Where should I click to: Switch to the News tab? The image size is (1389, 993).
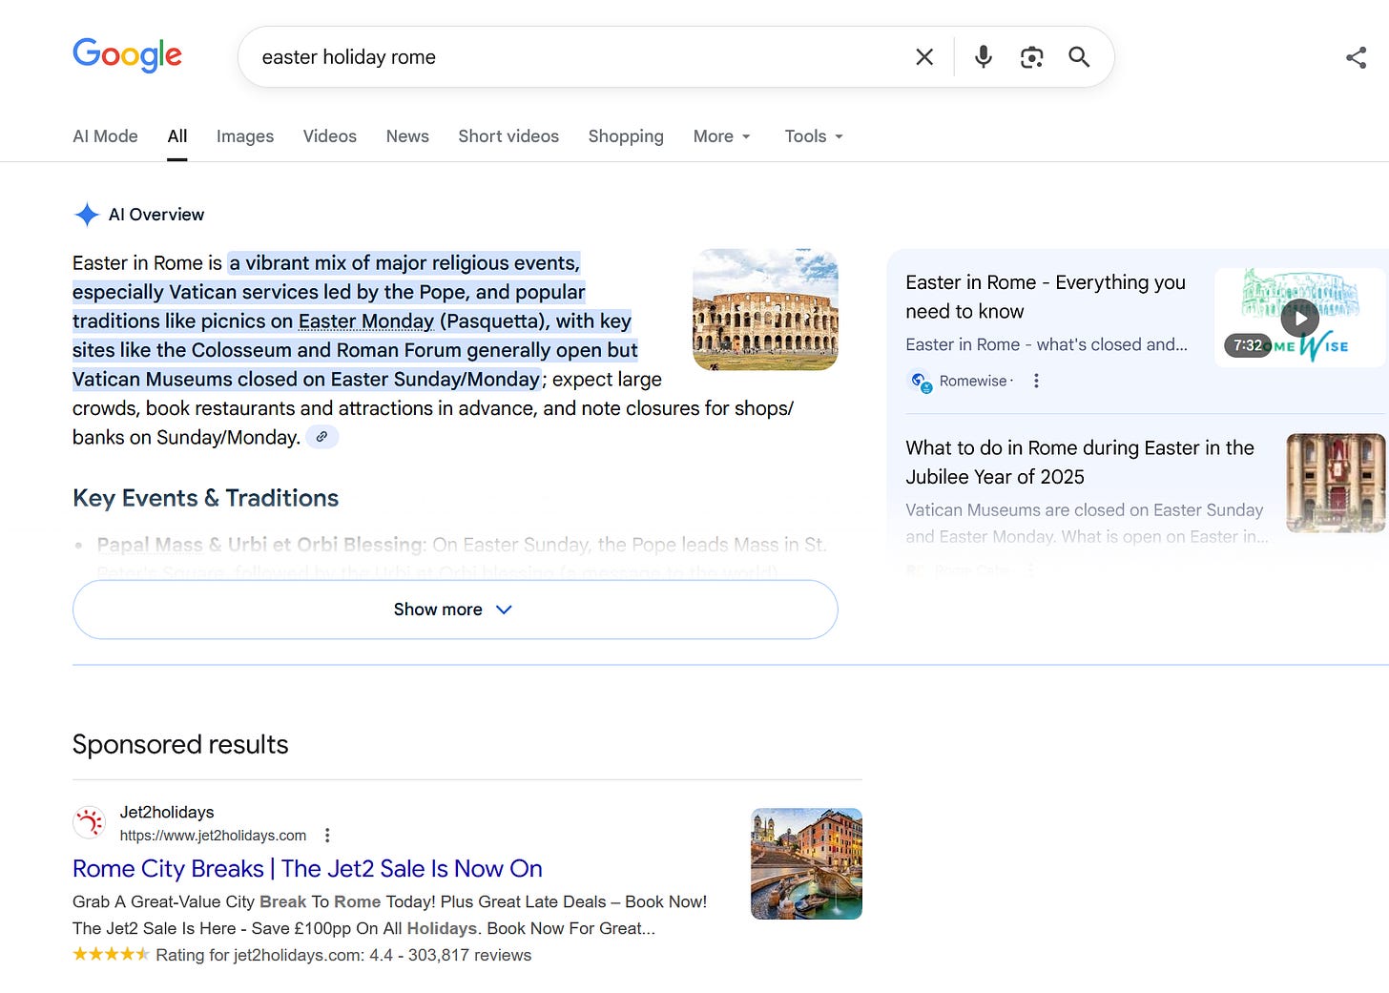coord(407,136)
